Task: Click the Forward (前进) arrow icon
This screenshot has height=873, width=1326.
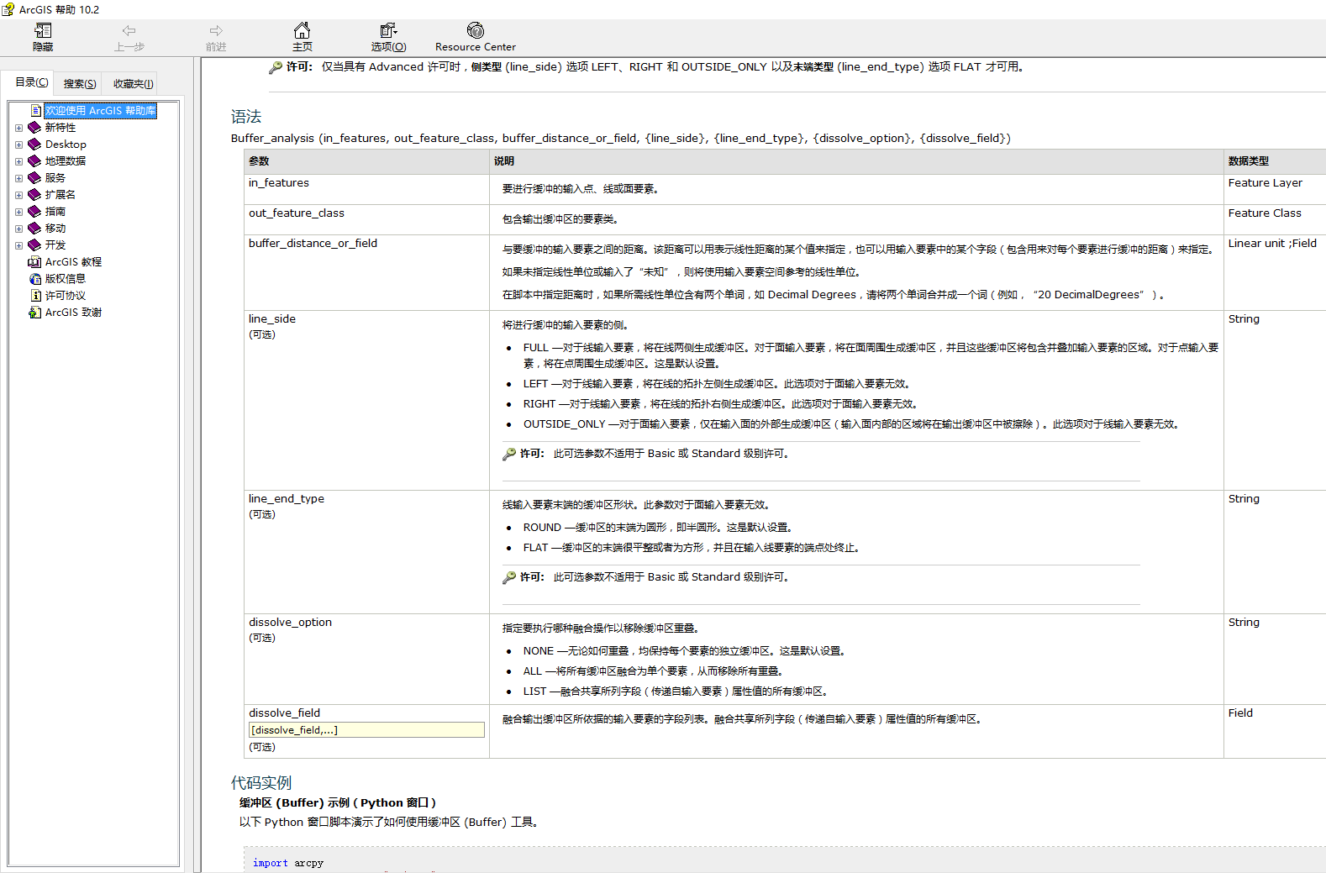Action: (216, 31)
